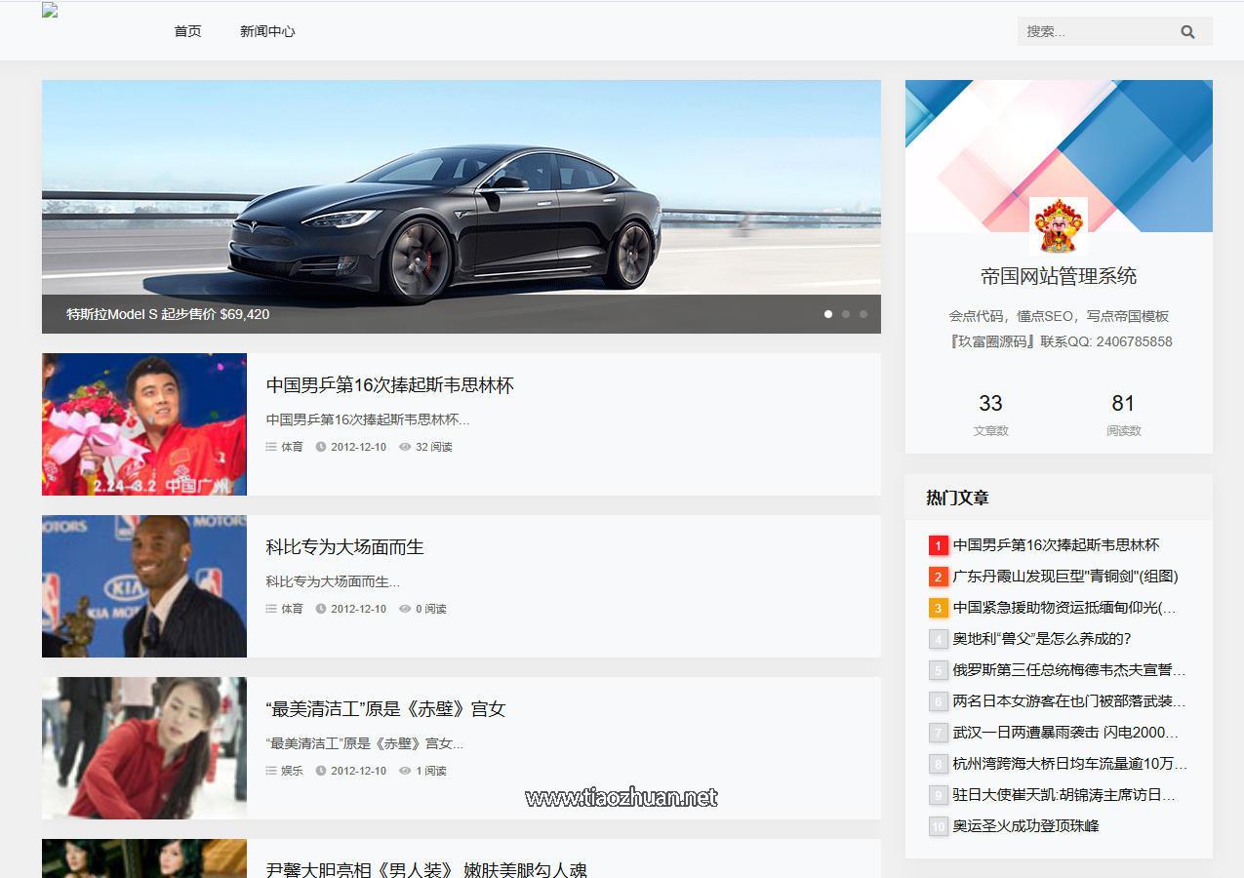
Task: Open headline 科比专为大场面而生
Action: tap(345, 547)
